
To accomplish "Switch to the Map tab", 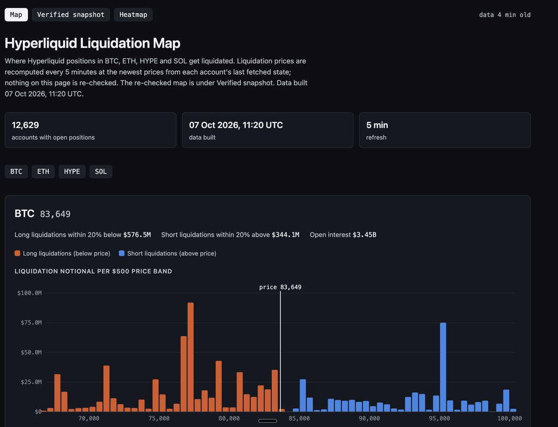I will point(16,15).
